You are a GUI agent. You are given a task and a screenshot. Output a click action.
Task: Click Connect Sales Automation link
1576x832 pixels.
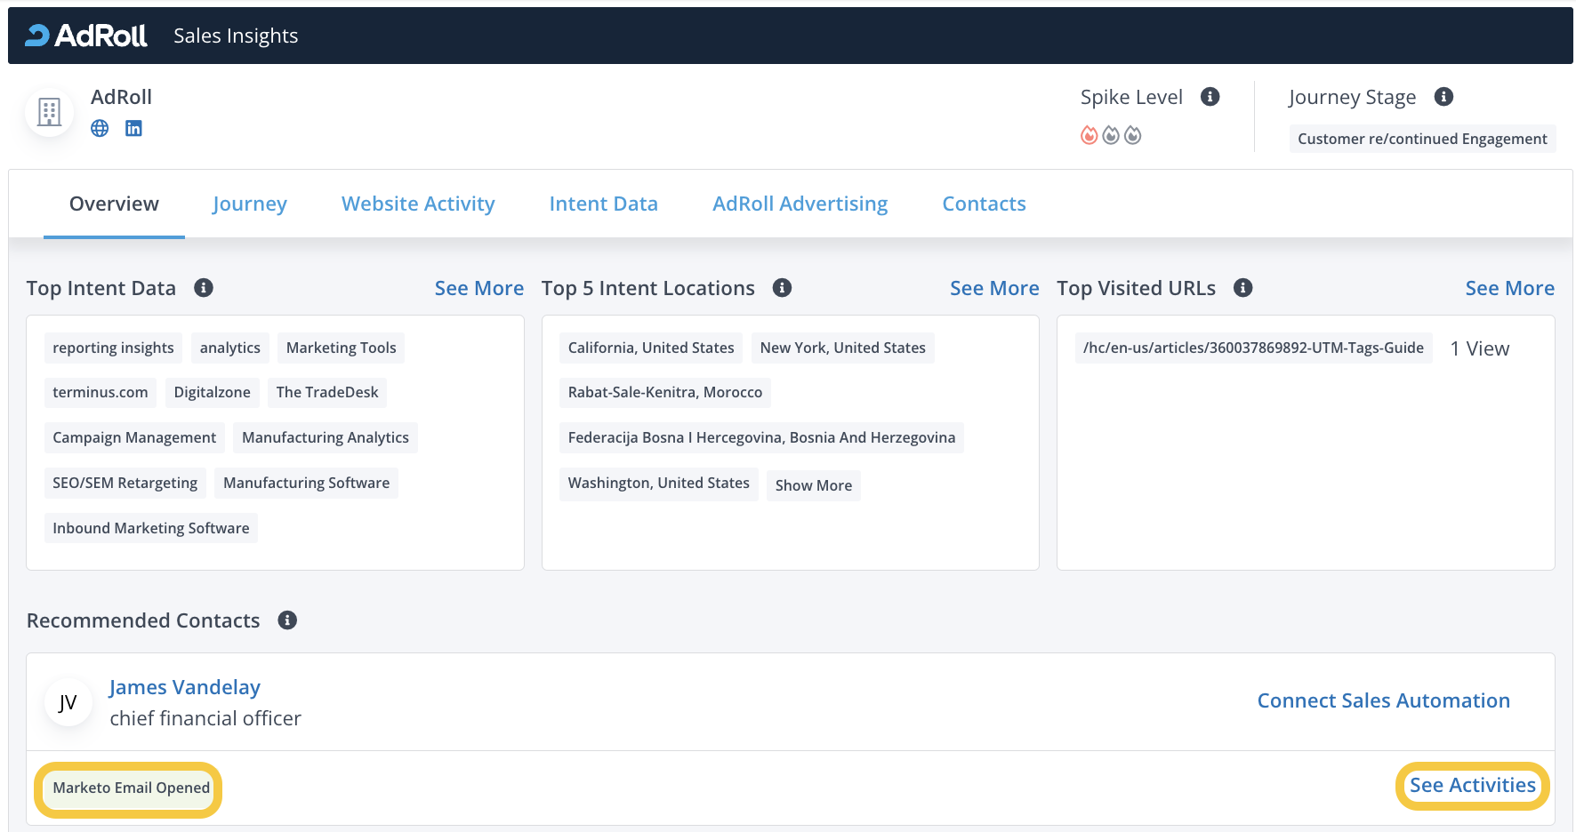pos(1384,700)
